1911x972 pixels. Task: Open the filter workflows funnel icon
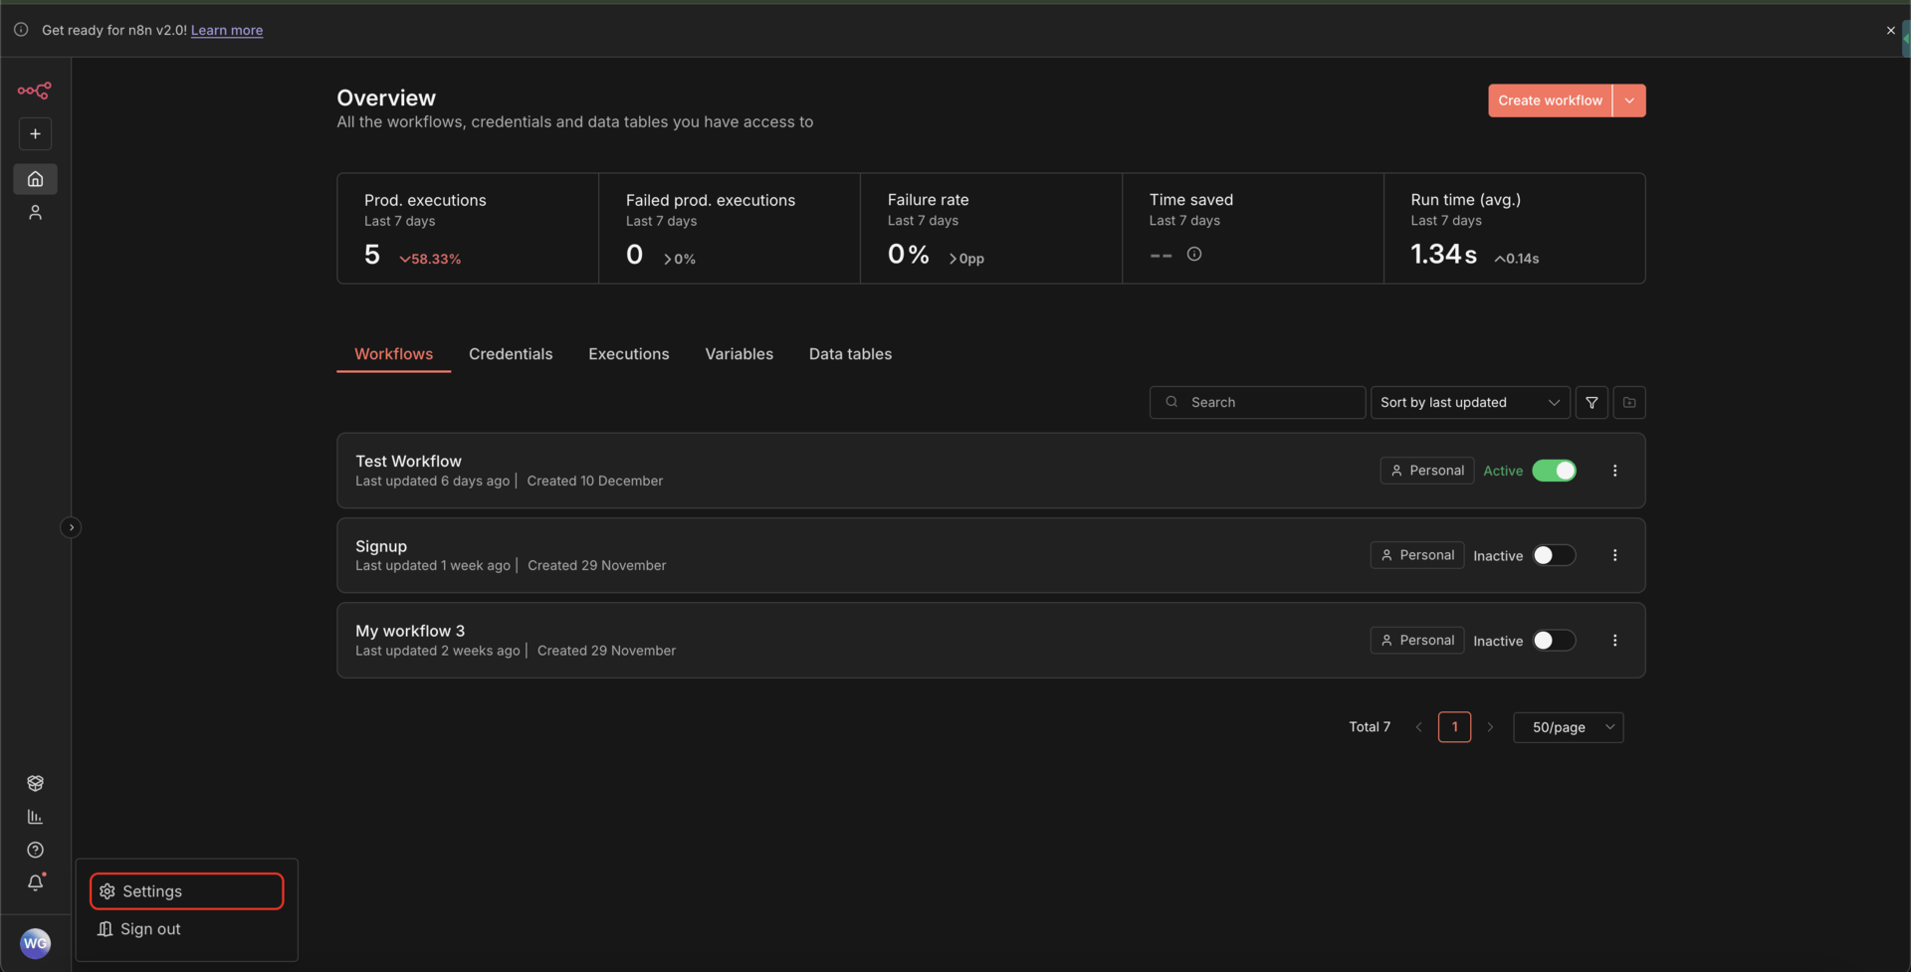pos(1592,402)
